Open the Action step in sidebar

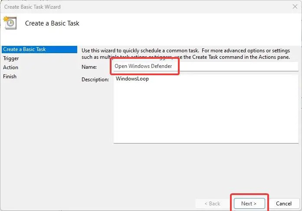point(10,67)
